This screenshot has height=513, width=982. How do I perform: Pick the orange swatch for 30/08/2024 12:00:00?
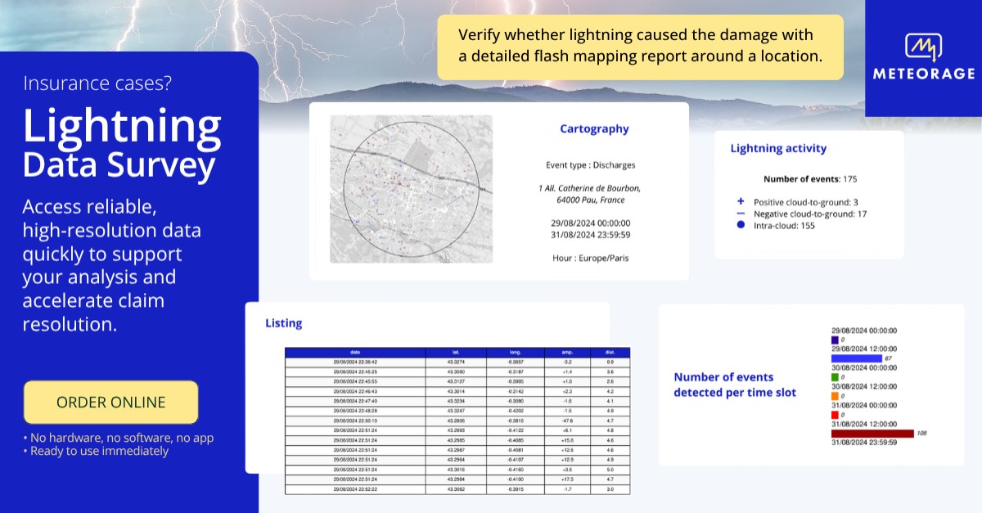(x=835, y=396)
